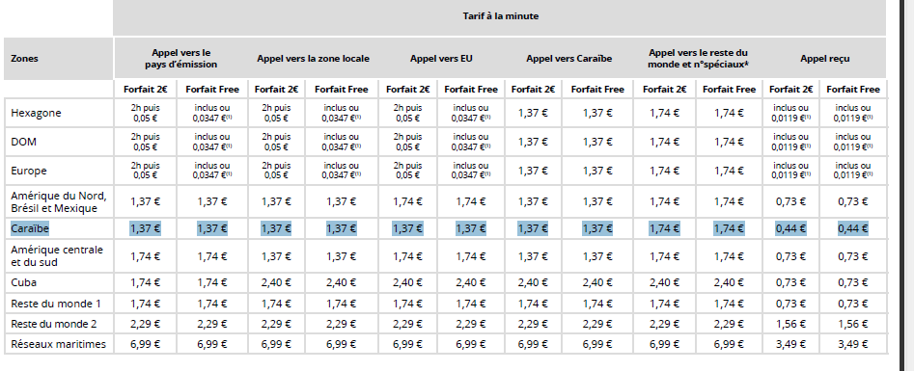Viewport: 914px width, 371px height.
Task: Select the 'Appel vers EU' column header
Action: (x=441, y=58)
